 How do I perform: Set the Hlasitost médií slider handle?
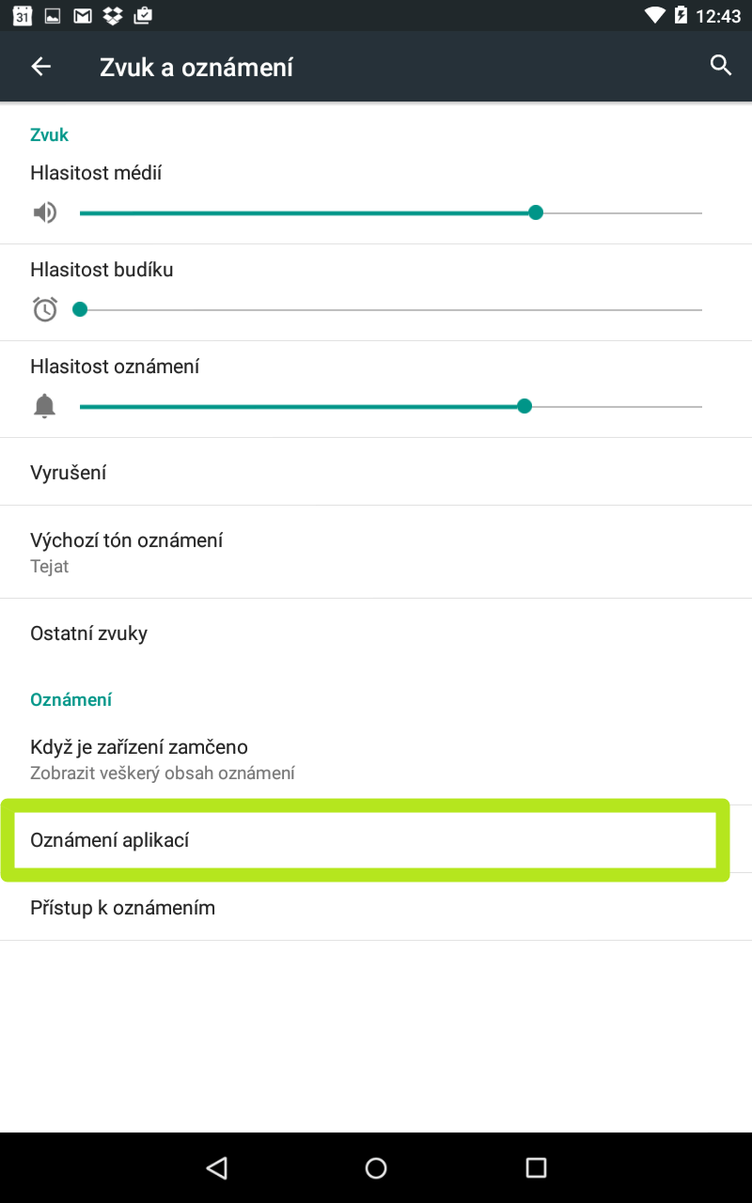pos(536,213)
